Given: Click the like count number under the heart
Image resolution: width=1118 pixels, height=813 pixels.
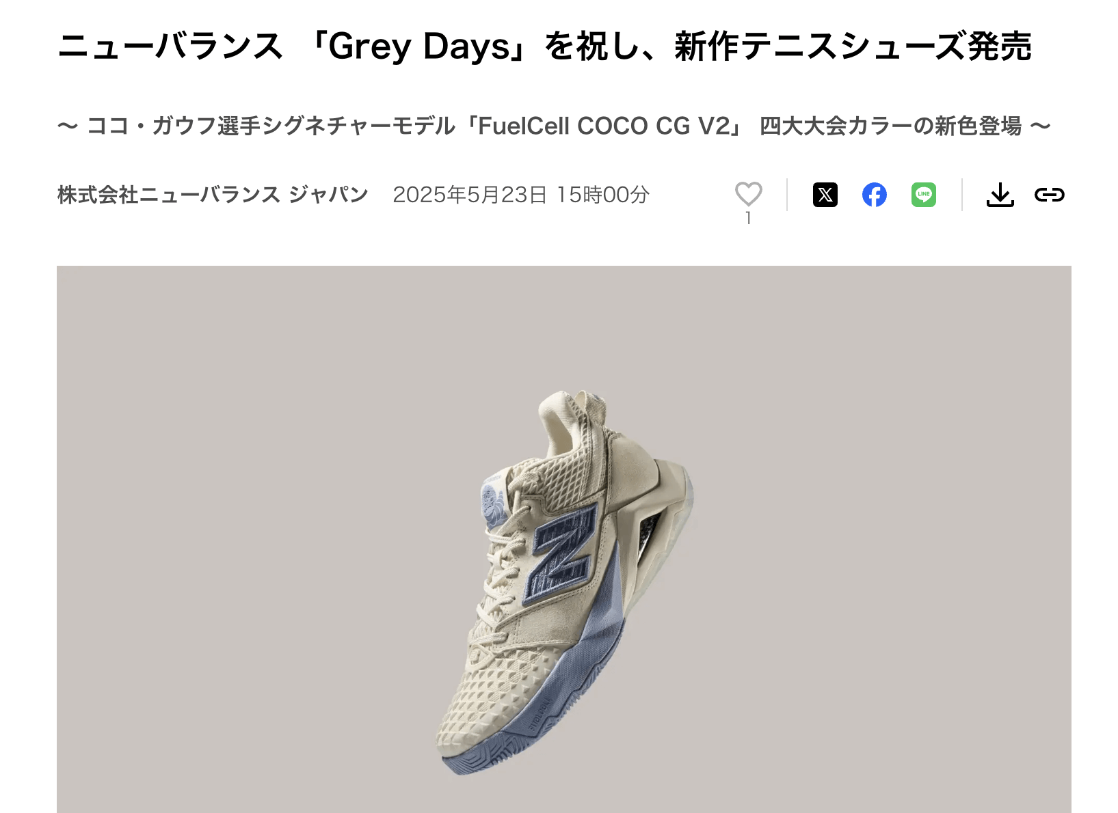Looking at the screenshot, I should point(748,218).
